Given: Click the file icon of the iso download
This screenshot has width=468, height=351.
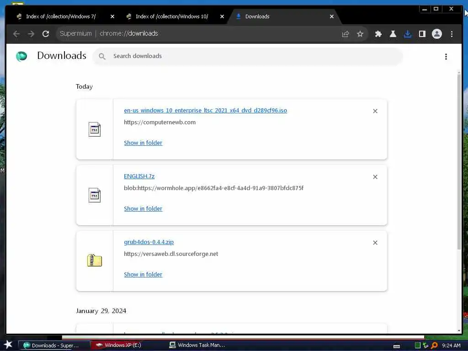Looking at the screenshot, I should 95,129.
